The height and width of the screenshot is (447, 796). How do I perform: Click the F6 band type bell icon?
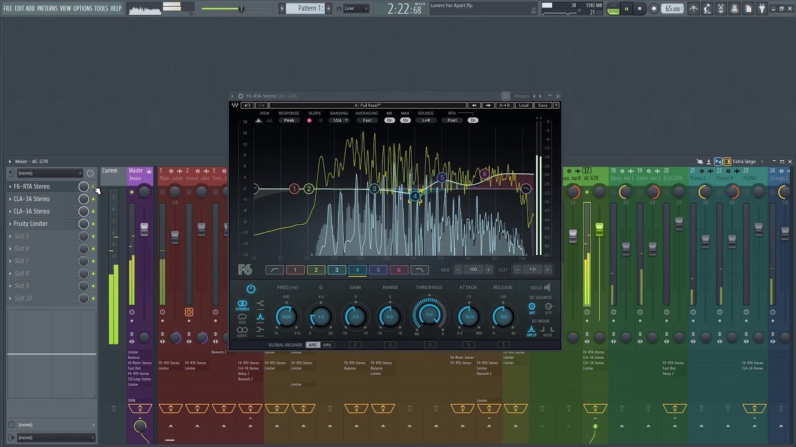click(x=261, y=317)
